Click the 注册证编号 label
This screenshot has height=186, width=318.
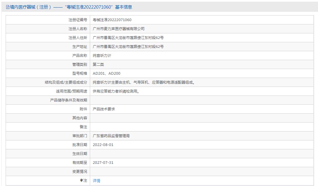coord(78,20)
